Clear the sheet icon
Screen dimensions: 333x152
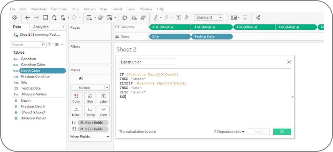click(x=109, y=18)
